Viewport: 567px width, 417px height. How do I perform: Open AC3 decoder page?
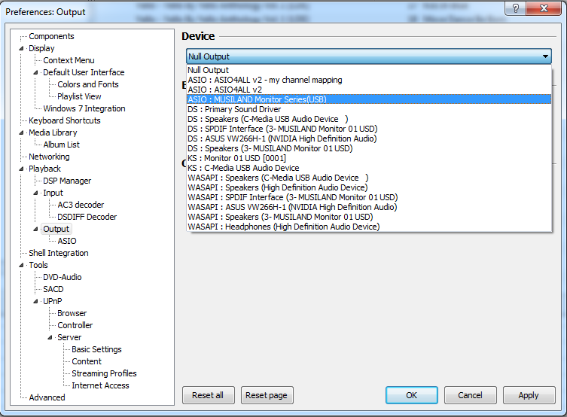81,205
